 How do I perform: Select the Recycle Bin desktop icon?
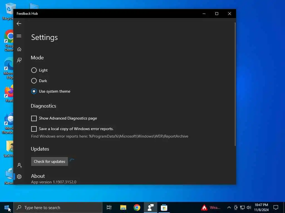point(8,11)
